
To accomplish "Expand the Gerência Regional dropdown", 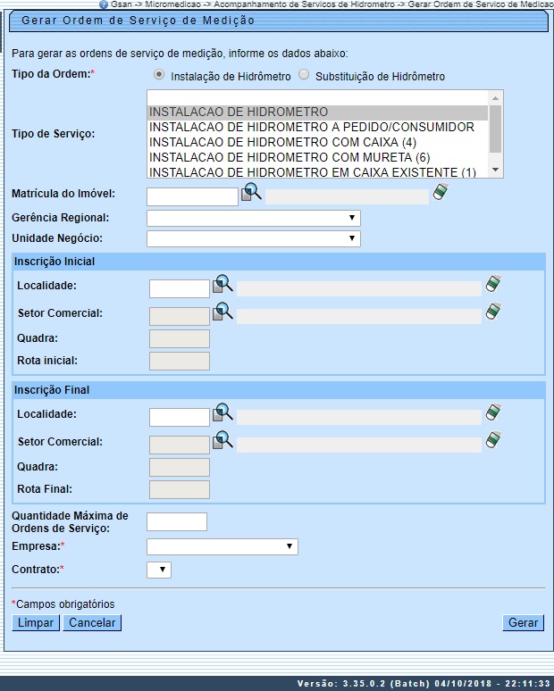I will click(253, 218).
